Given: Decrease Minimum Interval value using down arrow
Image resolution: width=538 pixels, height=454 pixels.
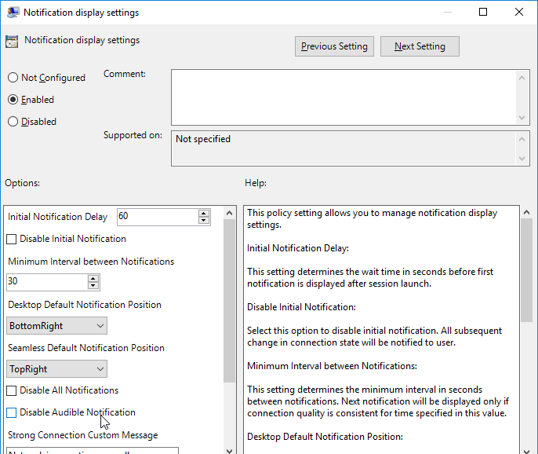Looking at the screenshot, I should (93, 286).
